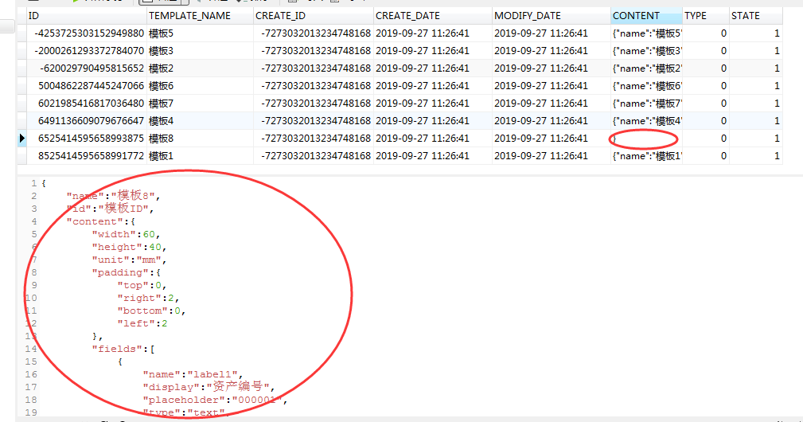The height and width of the screenshot is (422, 803).
Task: Click the "content":{ line in the JSON viewer
Action: click(x=100, y=222)
